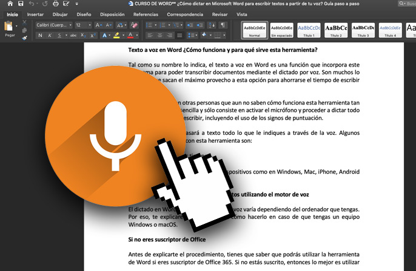This screenshot has width=416, height=271.
Task: Toggle italic (K) formatting
Action: [50, 36]
